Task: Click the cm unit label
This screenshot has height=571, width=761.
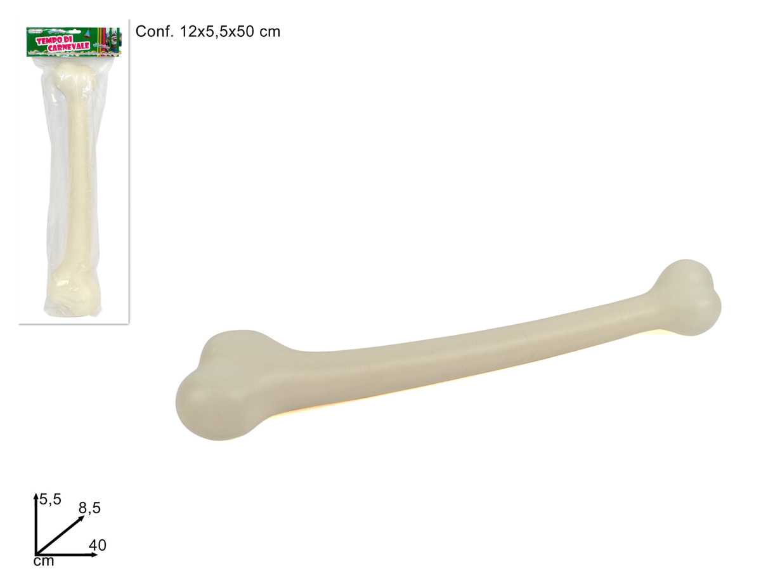Action: pos(44,561)
